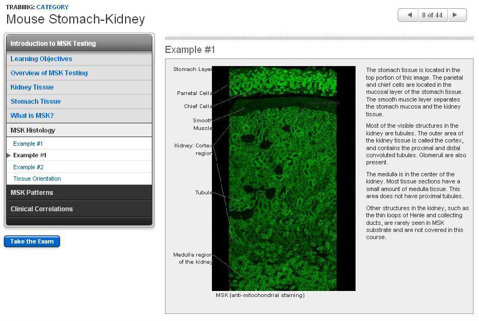This screenshot has width=479, height=321.
Task: Open the CATEGORY training link
Action: coord(52,7)
